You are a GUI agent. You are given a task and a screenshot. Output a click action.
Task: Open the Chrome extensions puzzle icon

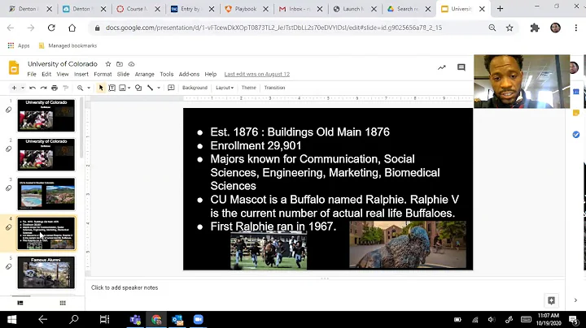click(x=535, y=28)
